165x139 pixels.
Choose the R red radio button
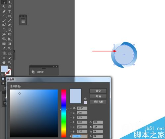[x=71, y=122]
